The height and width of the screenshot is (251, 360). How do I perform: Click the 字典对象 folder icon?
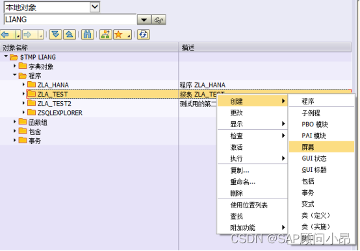[x=23, y=66]
